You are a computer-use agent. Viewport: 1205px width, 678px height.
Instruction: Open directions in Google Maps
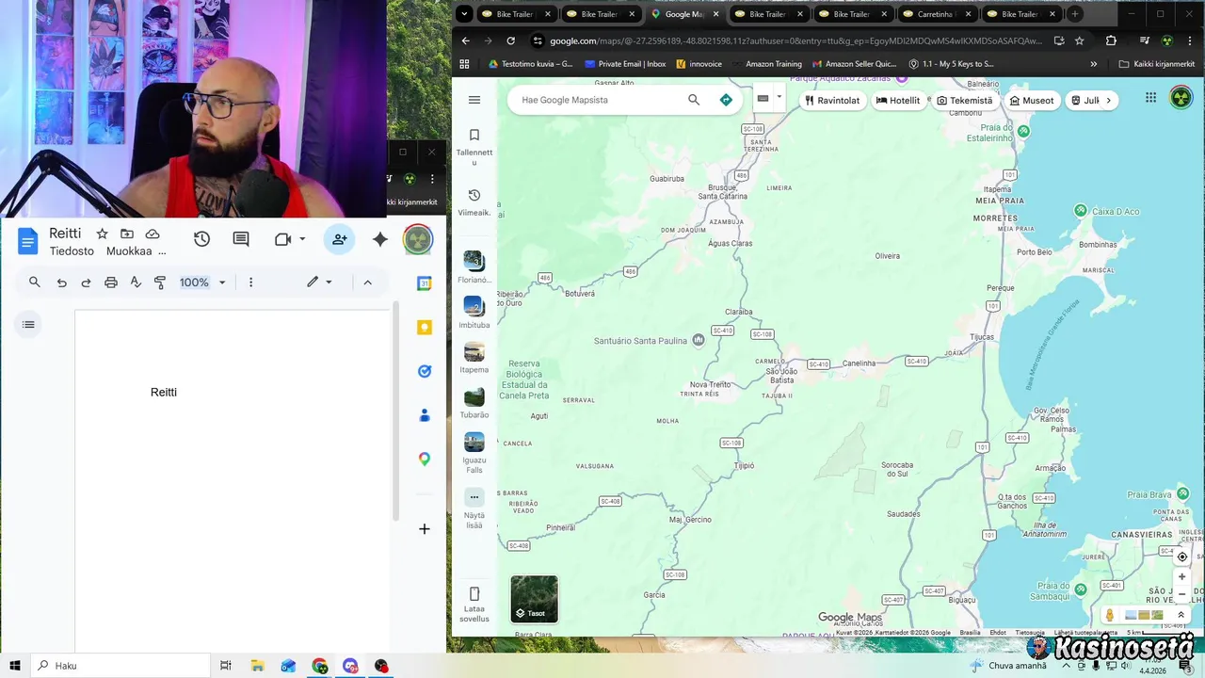pyautogui.click(x=726, y=100)
